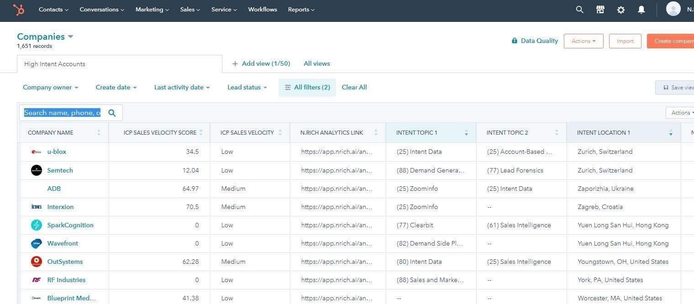Open the table Actions dropdown
The width and height of the screenshot is (694, 304).
pos(680,113)
